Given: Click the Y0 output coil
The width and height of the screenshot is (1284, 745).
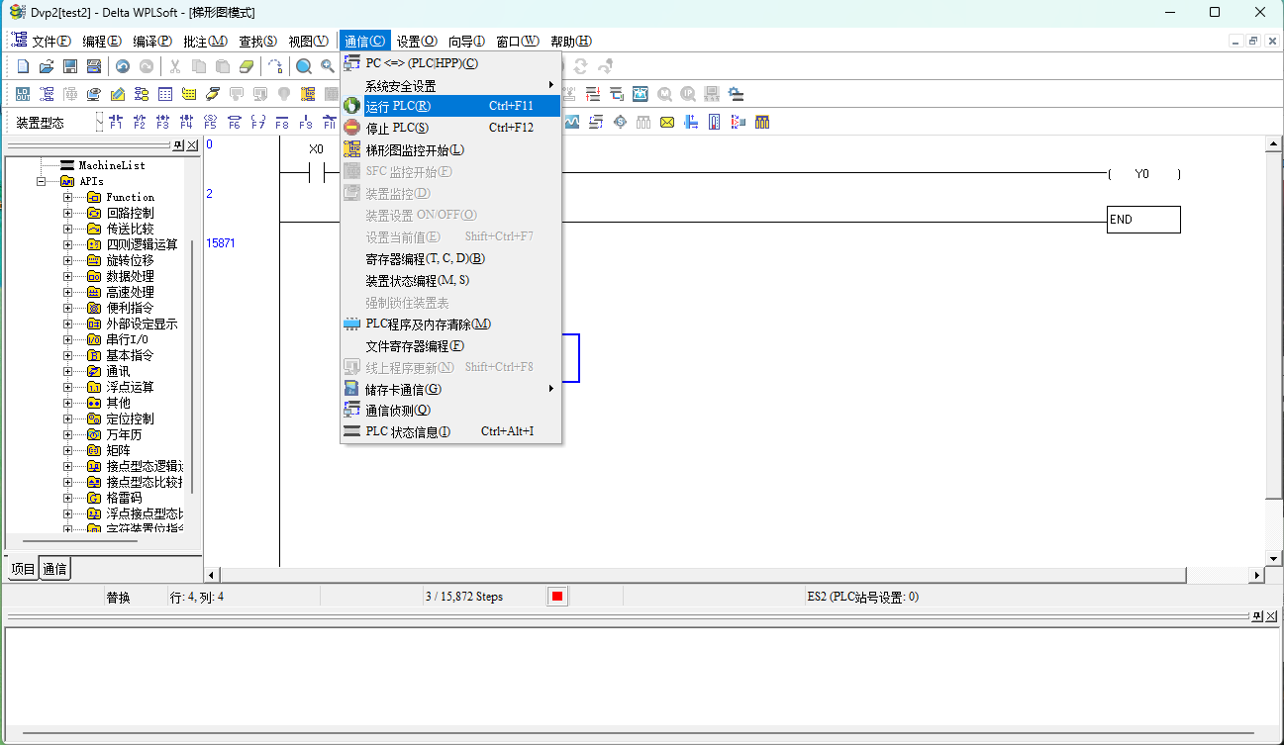Looking at the screenshot, I should 1143,174.
